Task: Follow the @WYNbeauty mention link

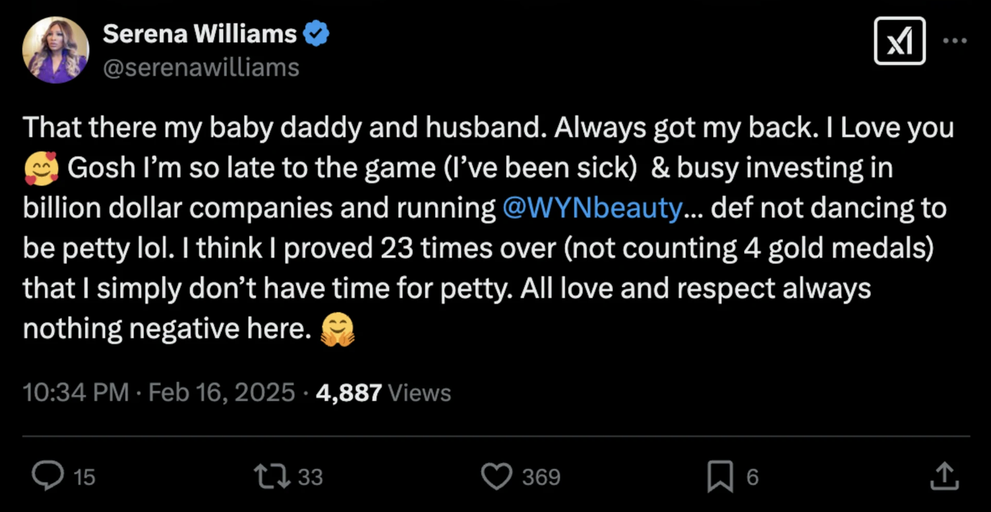Action: coord(592,208)
